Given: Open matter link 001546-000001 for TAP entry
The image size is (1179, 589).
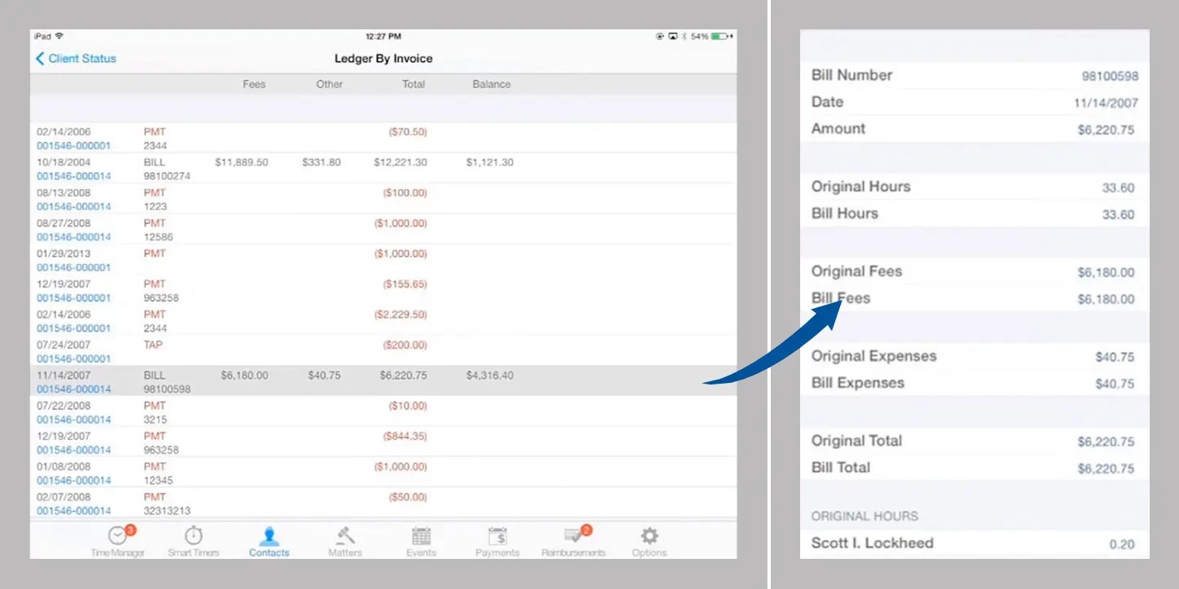Looking at the screenshot, I should tap(73, 358).
